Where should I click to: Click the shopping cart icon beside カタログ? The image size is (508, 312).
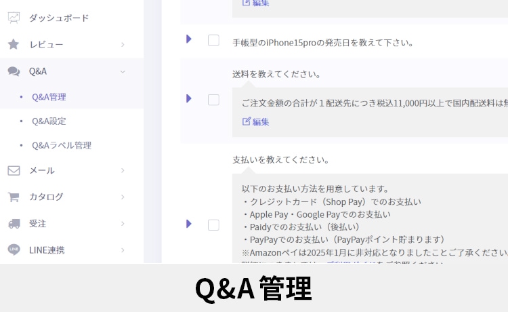click(x=14, y=197)
